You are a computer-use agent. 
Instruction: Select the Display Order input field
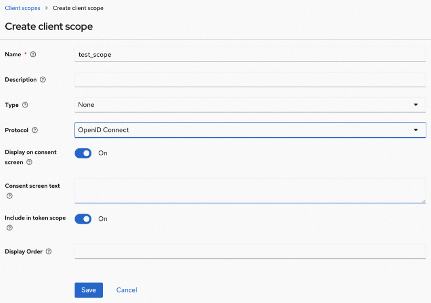point(250,251)
